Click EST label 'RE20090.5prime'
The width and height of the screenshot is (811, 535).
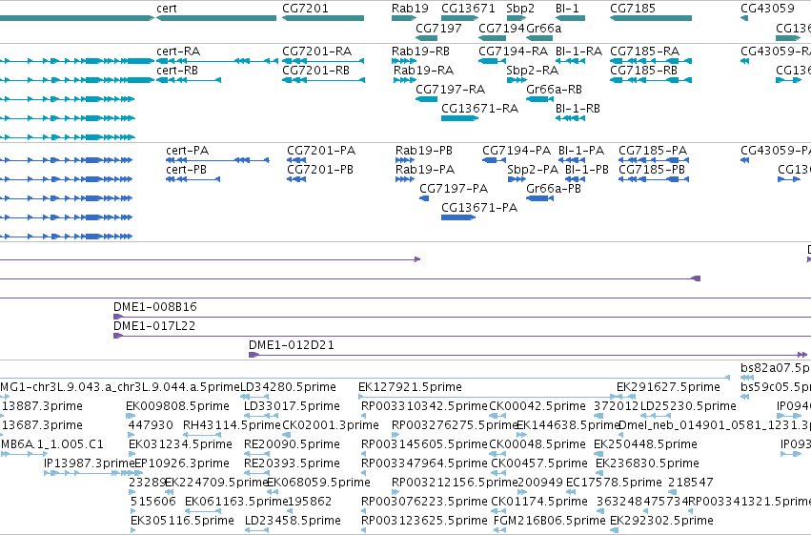[292, 445]
